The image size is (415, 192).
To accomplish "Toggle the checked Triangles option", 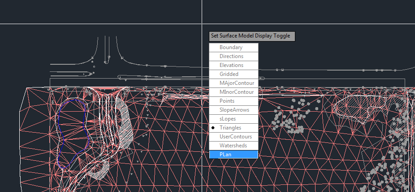I will (233, 128).
